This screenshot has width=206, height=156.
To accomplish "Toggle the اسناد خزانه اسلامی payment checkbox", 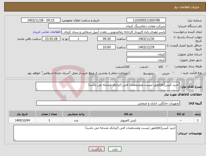I will tap(131, 73).
